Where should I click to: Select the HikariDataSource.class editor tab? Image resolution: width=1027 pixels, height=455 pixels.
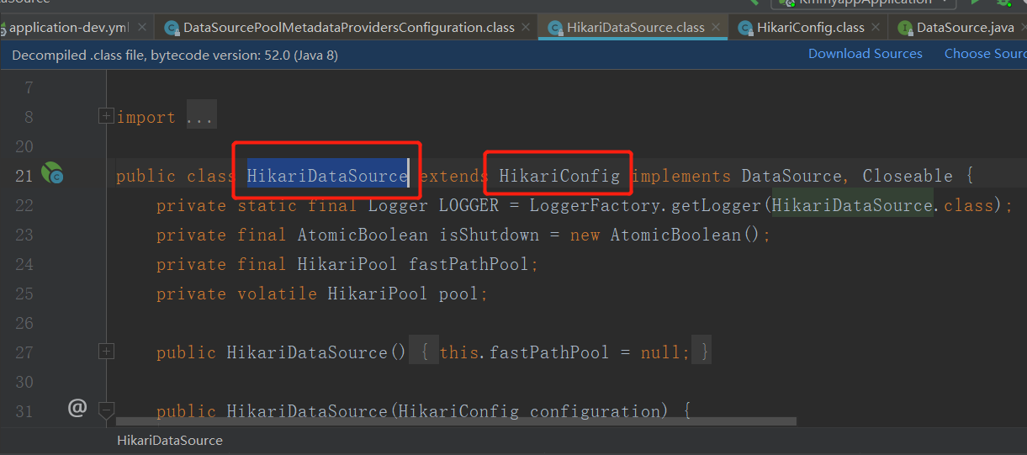[x=635, y=28]
